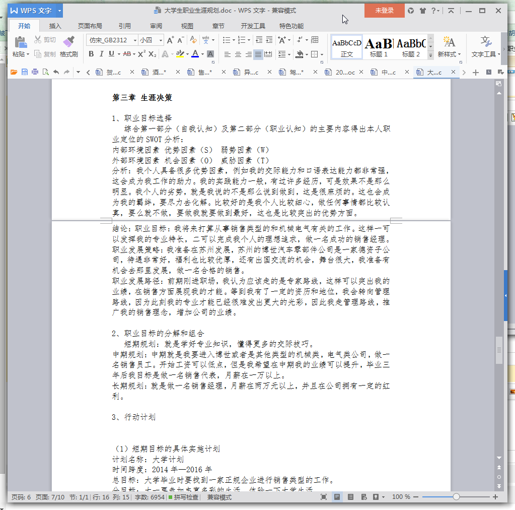Open file with the folder icon
The height and width of the screenshot is (510, 515).
(14, 72)
